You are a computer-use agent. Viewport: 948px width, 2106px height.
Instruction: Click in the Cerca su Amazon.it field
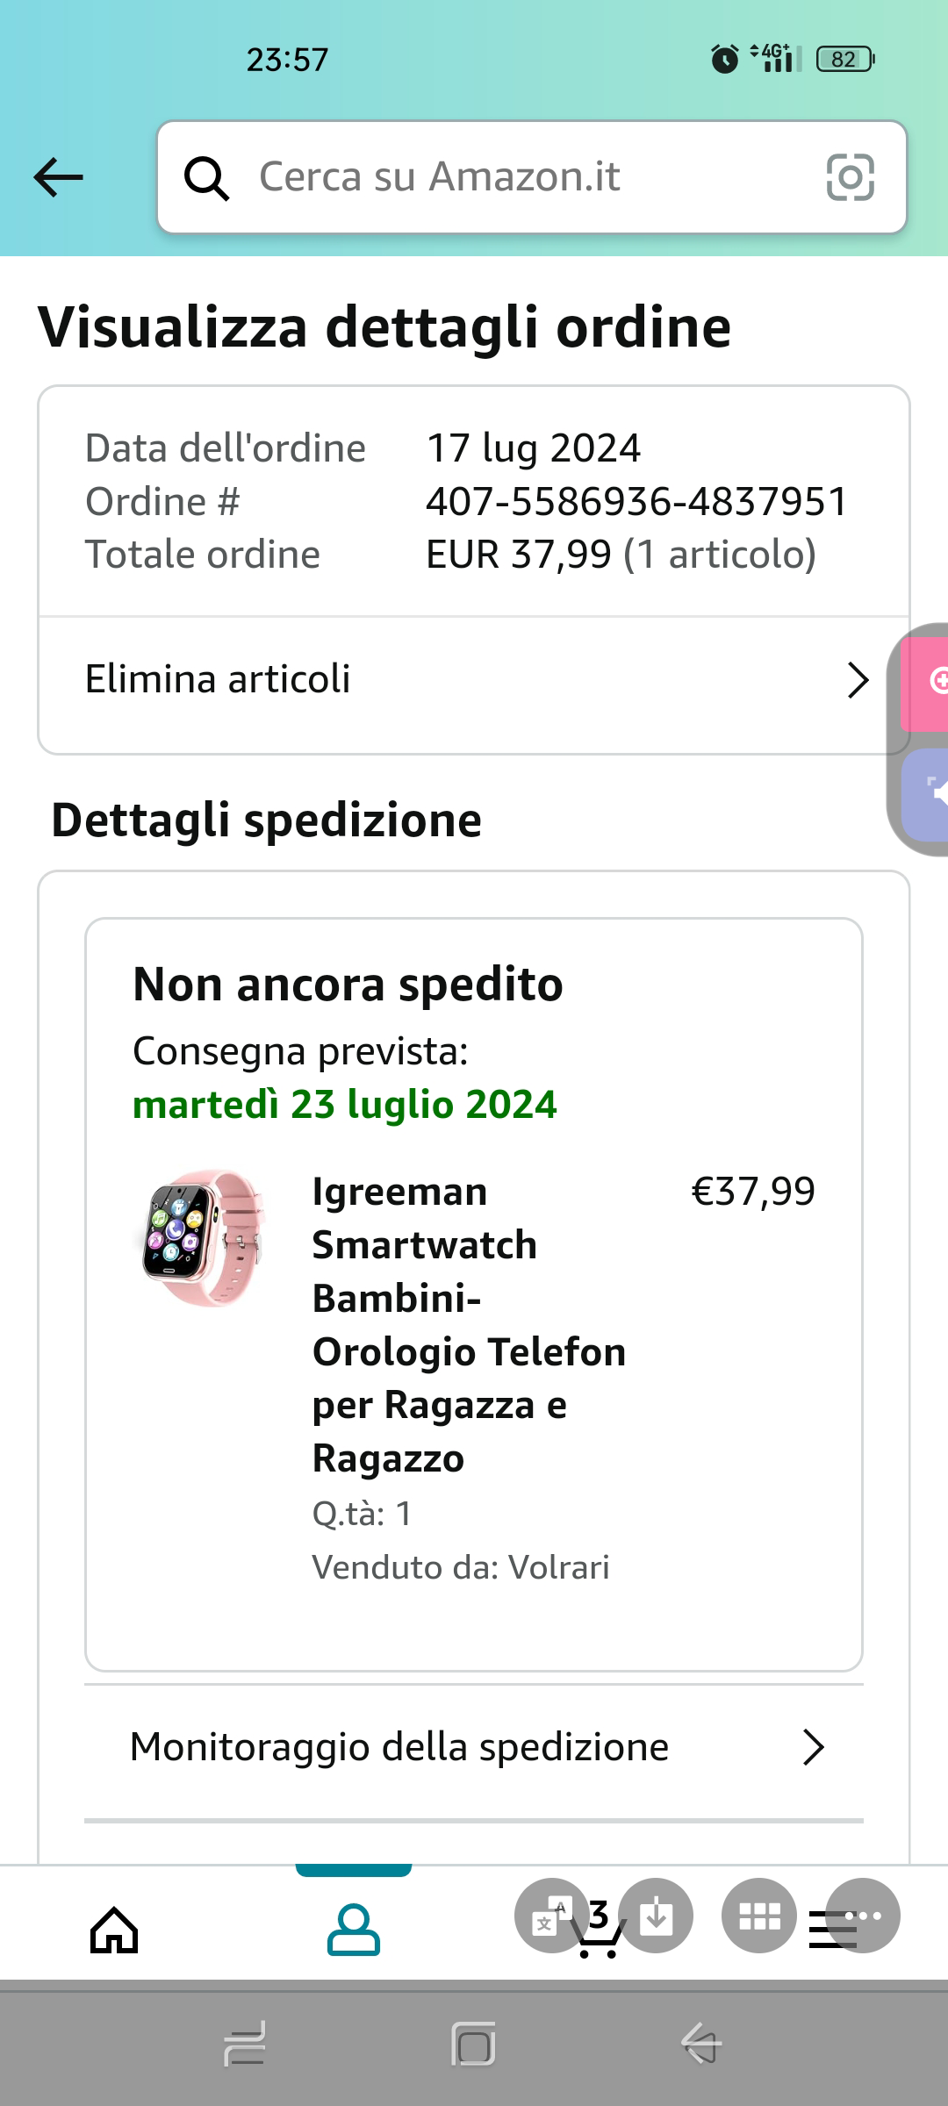(x=527, y=177)
